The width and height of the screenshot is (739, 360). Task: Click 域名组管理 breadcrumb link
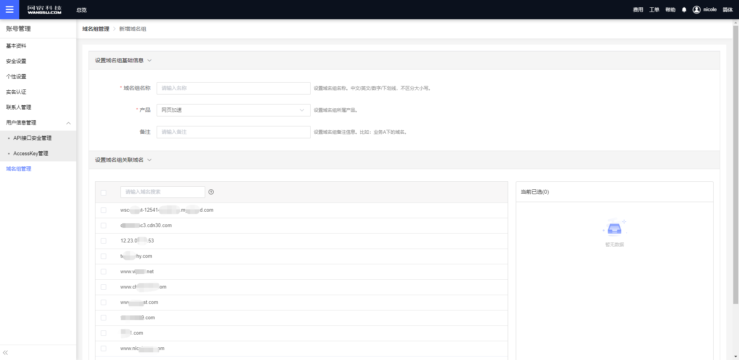pos(96,29)
